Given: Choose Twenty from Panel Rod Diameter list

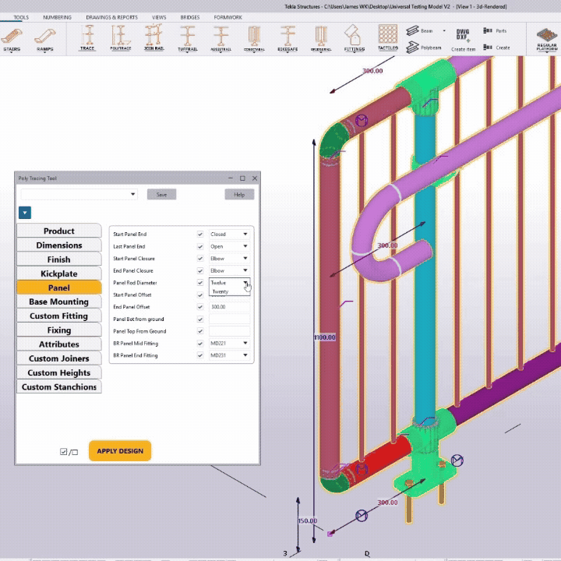Looking at the screenshot, I should pyautogui.click(x=221, y=291).
